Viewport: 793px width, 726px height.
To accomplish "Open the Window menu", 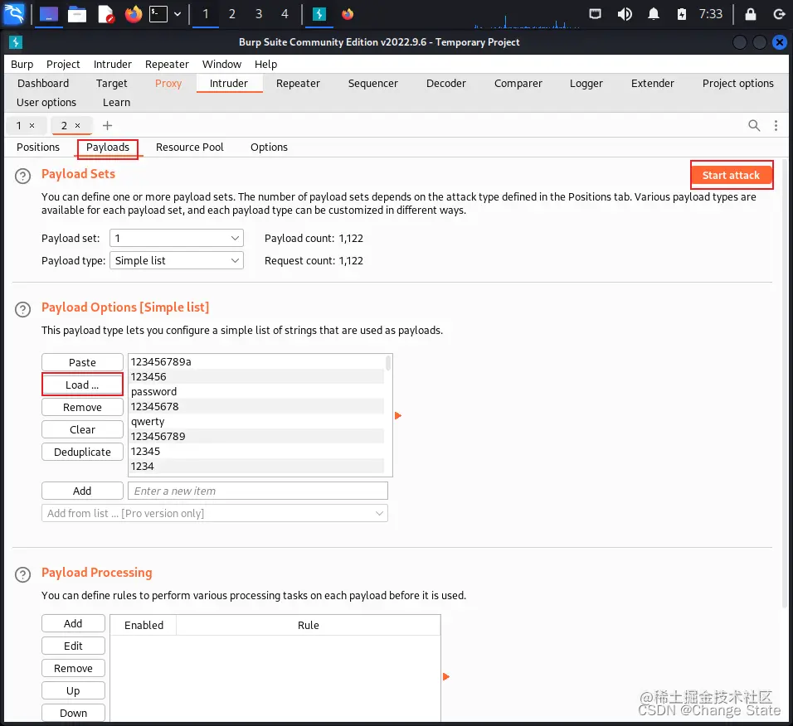I will (x=221, y=64).
